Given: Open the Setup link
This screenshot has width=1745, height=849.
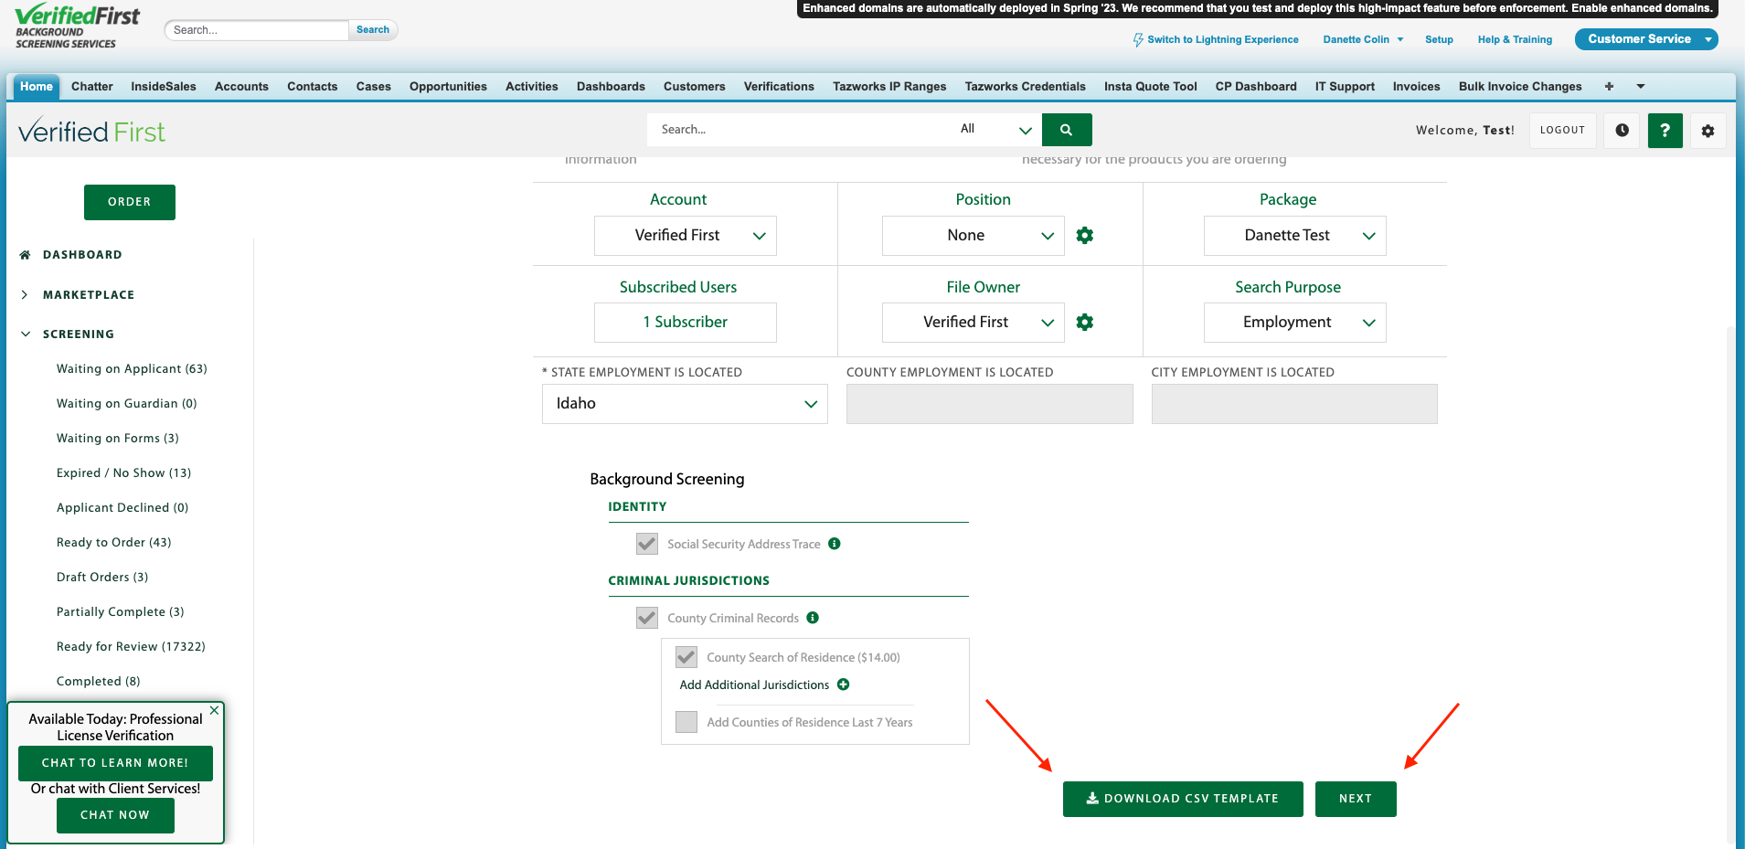Looking at the screenshot, I should (1439, 39).
